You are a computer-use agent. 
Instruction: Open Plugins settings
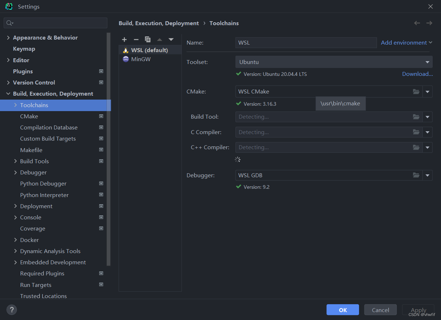click(23, 71)
